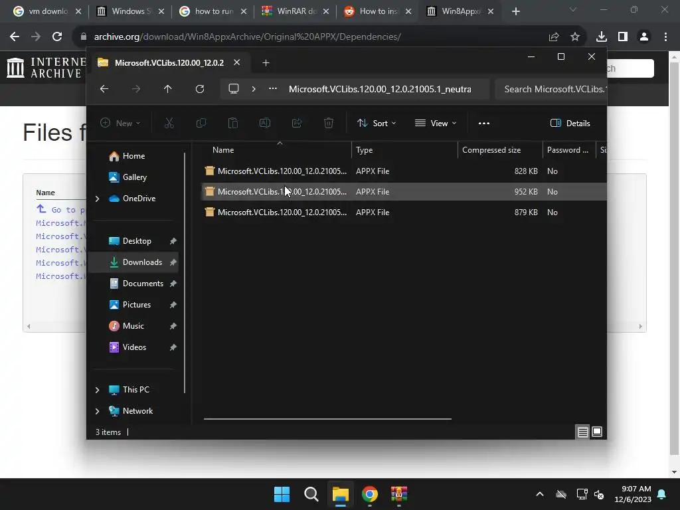Click the Cut scissors icon
The height and width of the screenshot is (510, 680).
click(x=169, y=123)
